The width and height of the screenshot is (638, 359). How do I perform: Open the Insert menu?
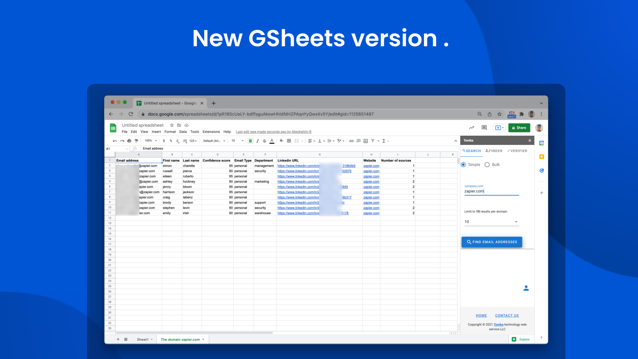tap(156, 132)
